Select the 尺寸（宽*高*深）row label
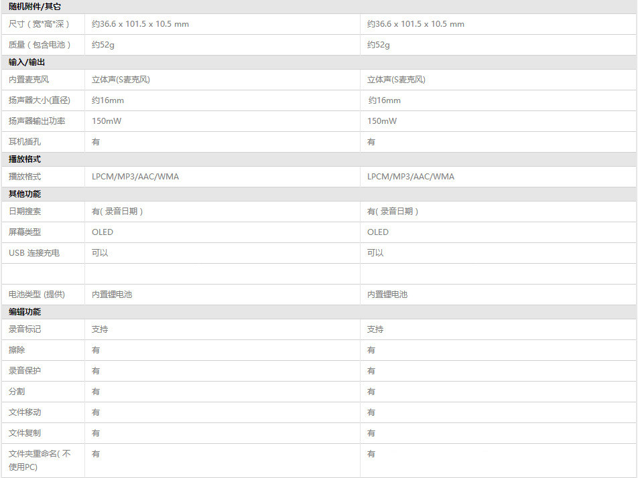638x478 pixels. coord(39,24)
